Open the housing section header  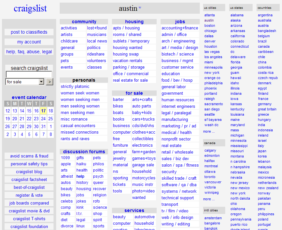click(134, 22)
